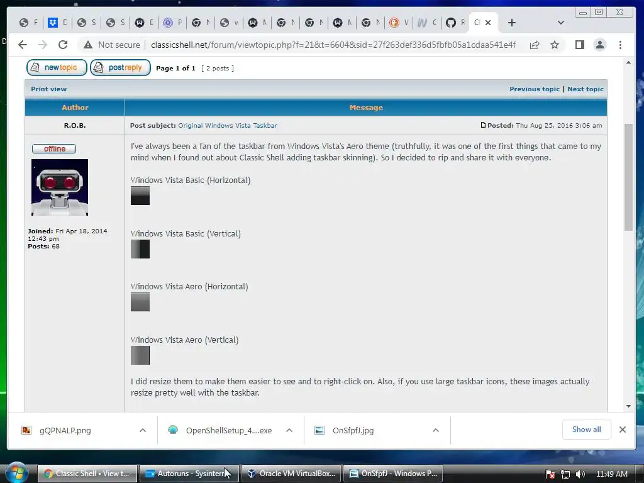Click the browser forward arrow

[x=43, y=45]
